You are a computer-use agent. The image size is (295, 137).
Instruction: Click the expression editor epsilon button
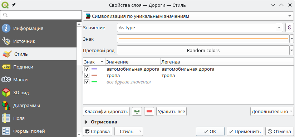point(289,28)
